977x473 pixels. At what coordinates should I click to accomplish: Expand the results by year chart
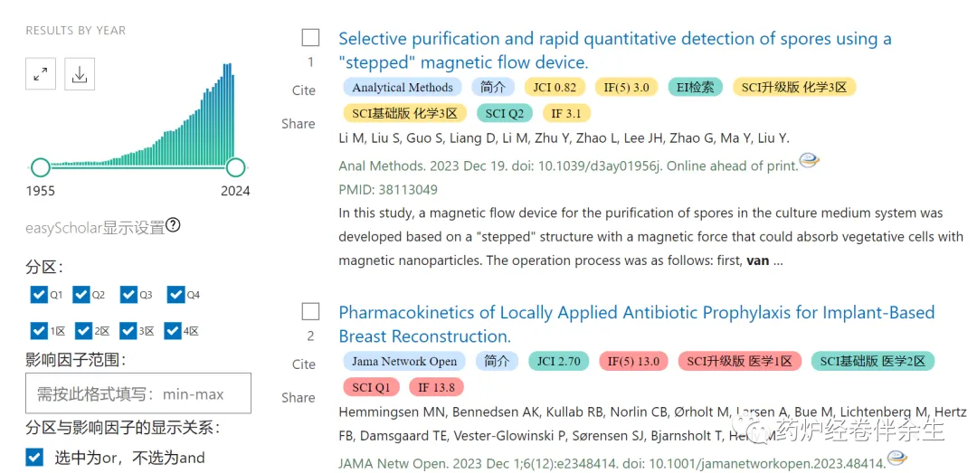coord(41,75)
